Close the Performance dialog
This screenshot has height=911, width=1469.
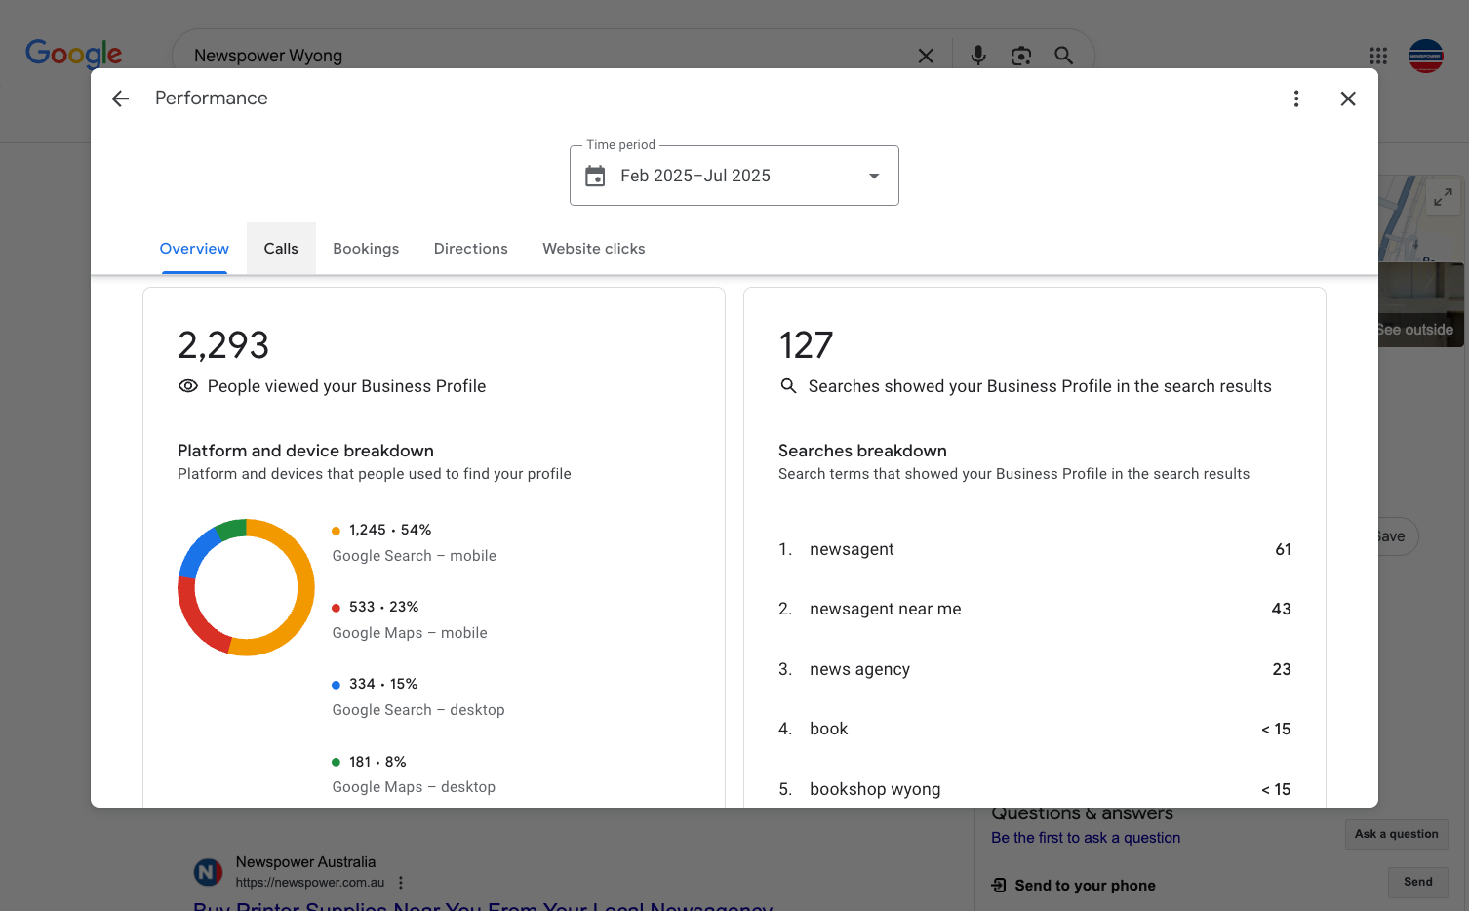tap(1348, 99)
